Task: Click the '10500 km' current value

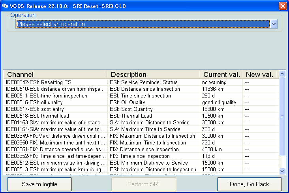Action: point(213,116)
